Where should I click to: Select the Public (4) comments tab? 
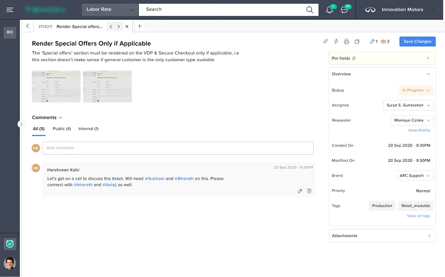pyautogui.click(x=62, y=129)
